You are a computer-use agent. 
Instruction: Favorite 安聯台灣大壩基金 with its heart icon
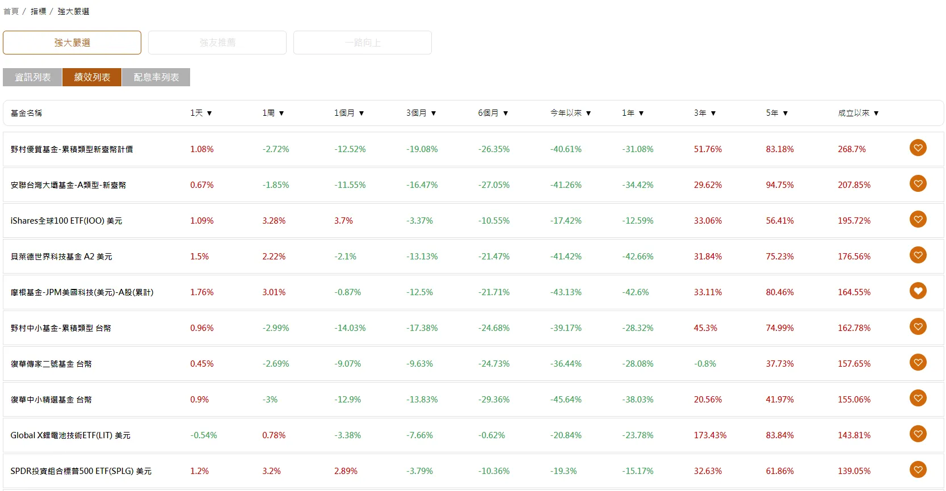click(918, 183)
